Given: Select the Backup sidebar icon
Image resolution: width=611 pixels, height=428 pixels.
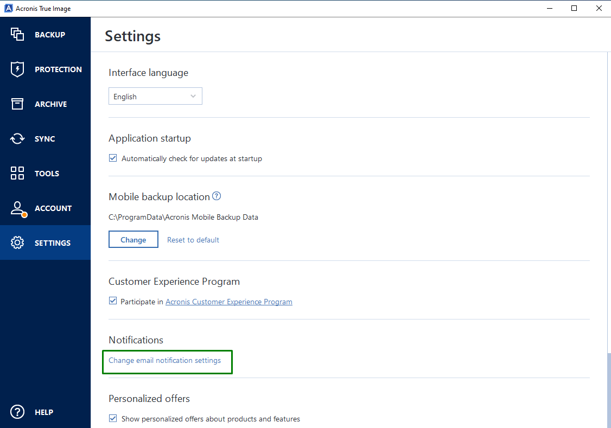Looking at the screenshot, I should click(x=17, y=34).
